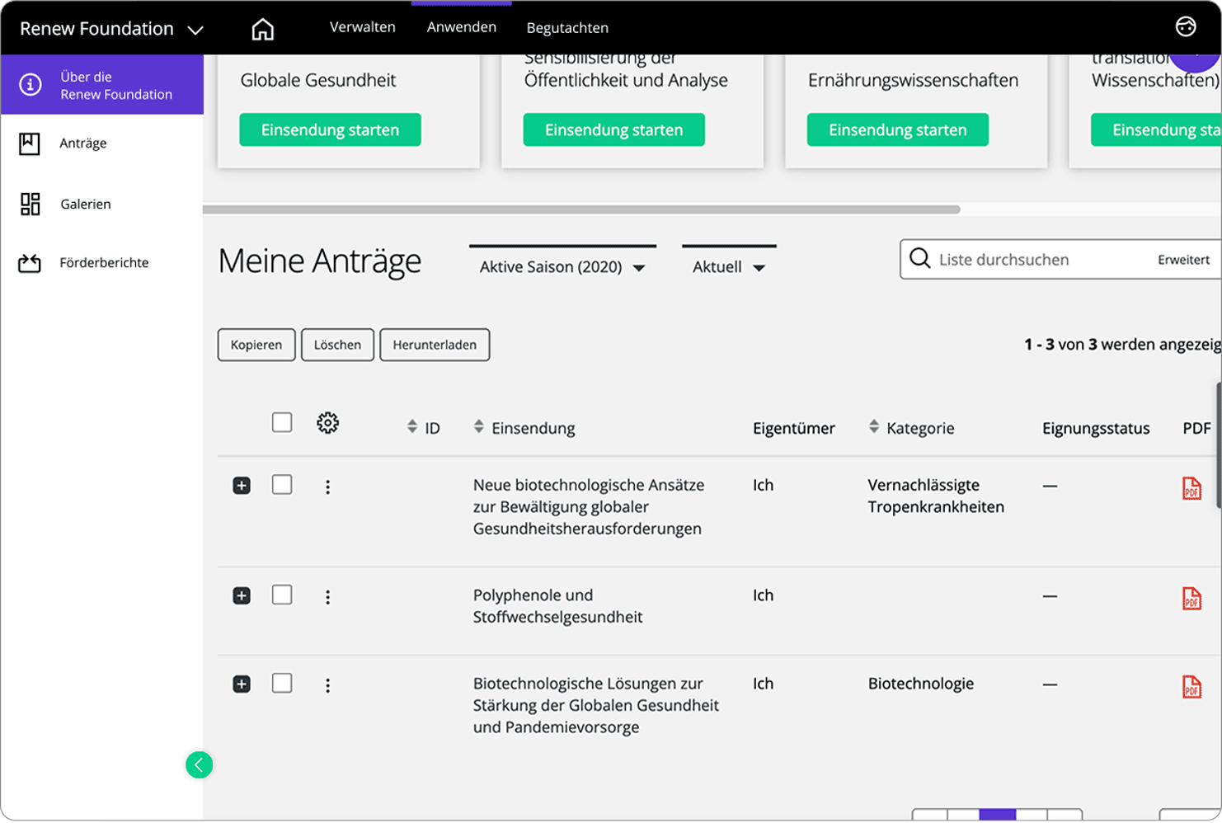
Task: Open the Neue biotechnologische Ansätze submission title
Action: pos(588,506)
